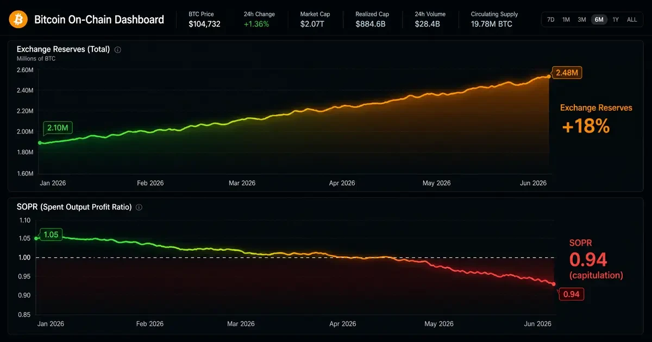Show the ALL time range
This screenshot has width=652, height=342.
click(x=632, y=20)
